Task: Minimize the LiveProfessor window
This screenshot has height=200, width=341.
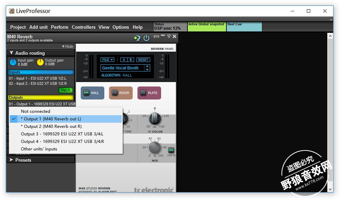Action: [x=292, y=11]
